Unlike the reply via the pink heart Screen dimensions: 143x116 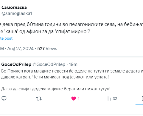pos(74,99)
